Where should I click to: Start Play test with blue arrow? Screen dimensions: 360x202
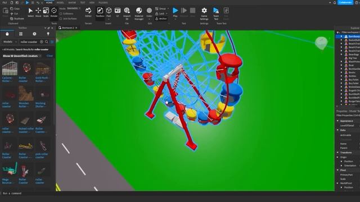click(175, 11)
